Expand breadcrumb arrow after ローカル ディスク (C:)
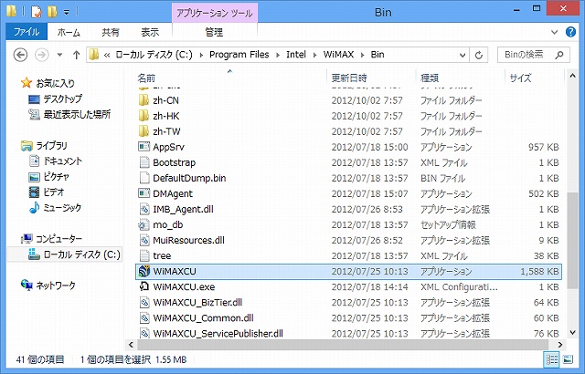This screenshot has width=585, height=374. 201,55
